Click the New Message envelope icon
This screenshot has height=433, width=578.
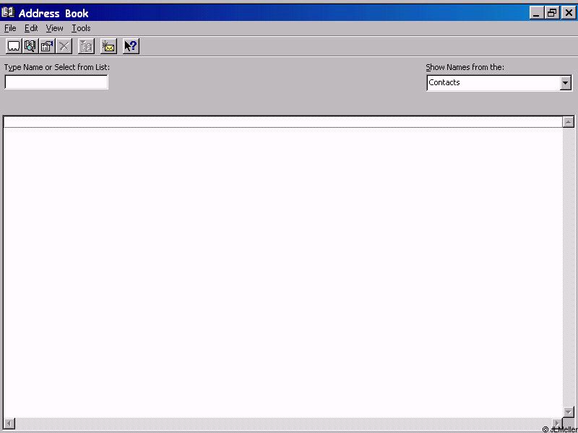[109, 46]
